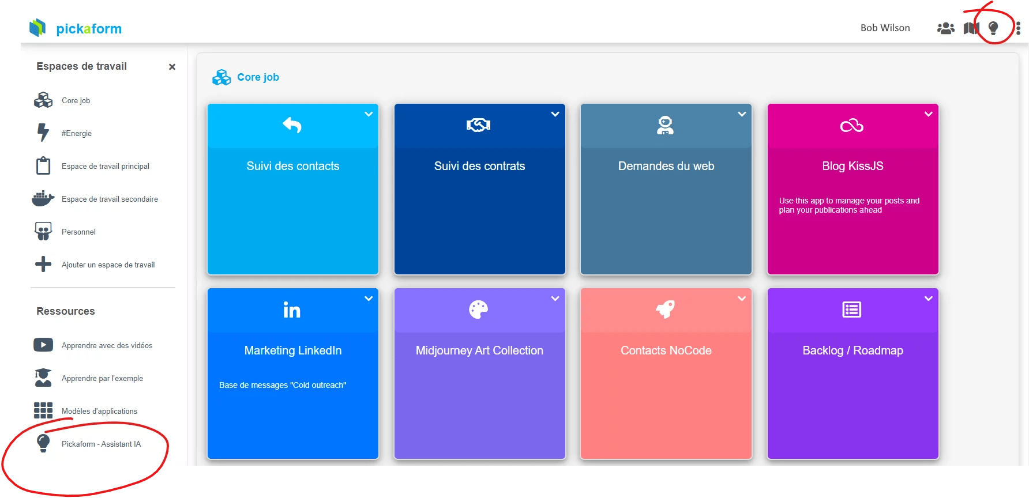The height and width of the screenshot is (498, 1029).
Task: Open the Suivi des contrats application title
Action: click(479, 166)
